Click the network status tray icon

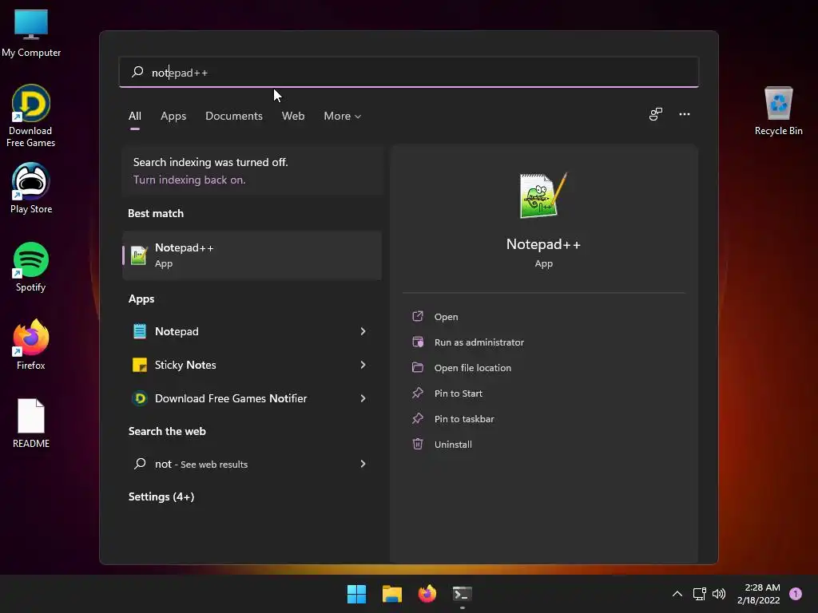point(699,594)
